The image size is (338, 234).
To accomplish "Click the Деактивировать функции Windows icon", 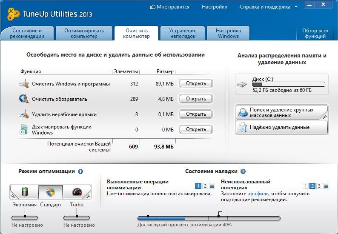I will coord(23,129).
